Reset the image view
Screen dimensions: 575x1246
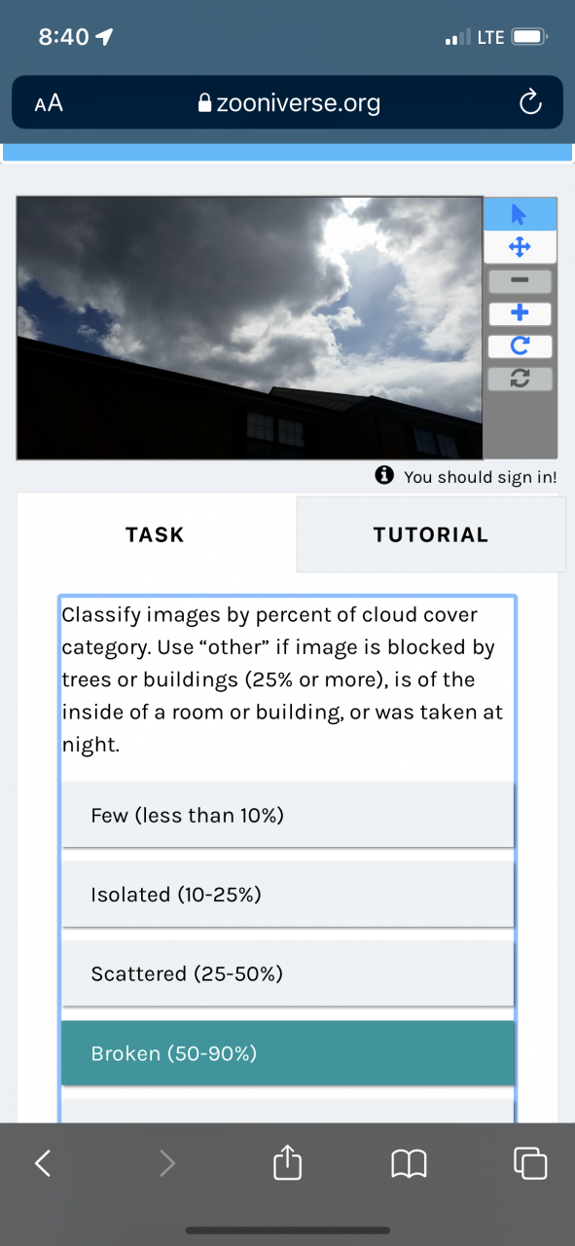520,379
